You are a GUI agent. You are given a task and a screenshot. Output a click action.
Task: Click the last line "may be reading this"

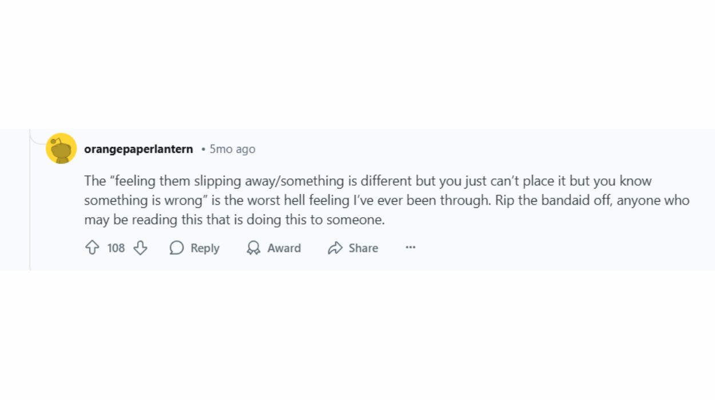tap(235, 220)
